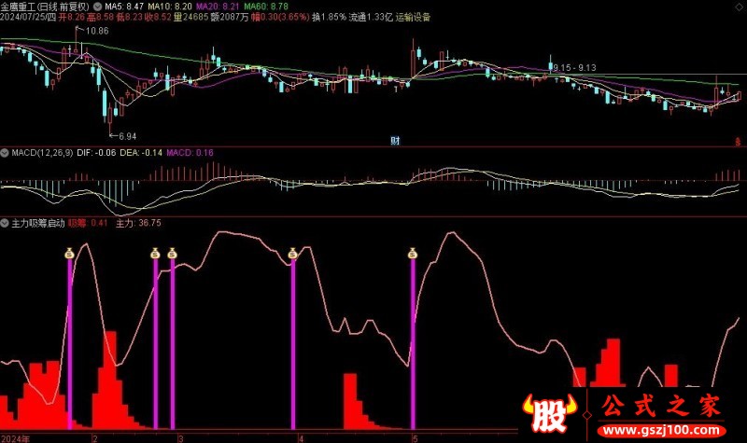Click the MA60: 8.78 label
Image resolution: width=747 pixels, height=443 pixels.
[x=266, y=7]
